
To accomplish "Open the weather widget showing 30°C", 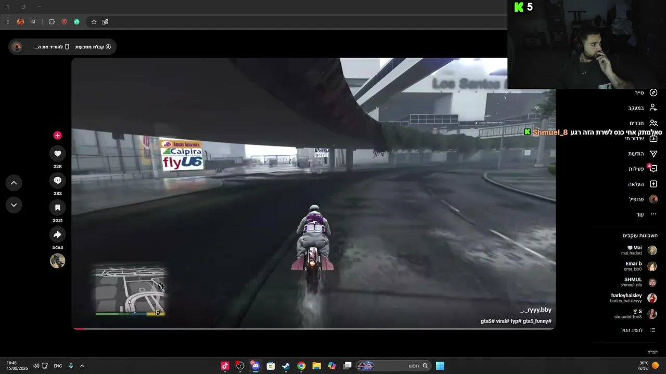I will [649, 366].
